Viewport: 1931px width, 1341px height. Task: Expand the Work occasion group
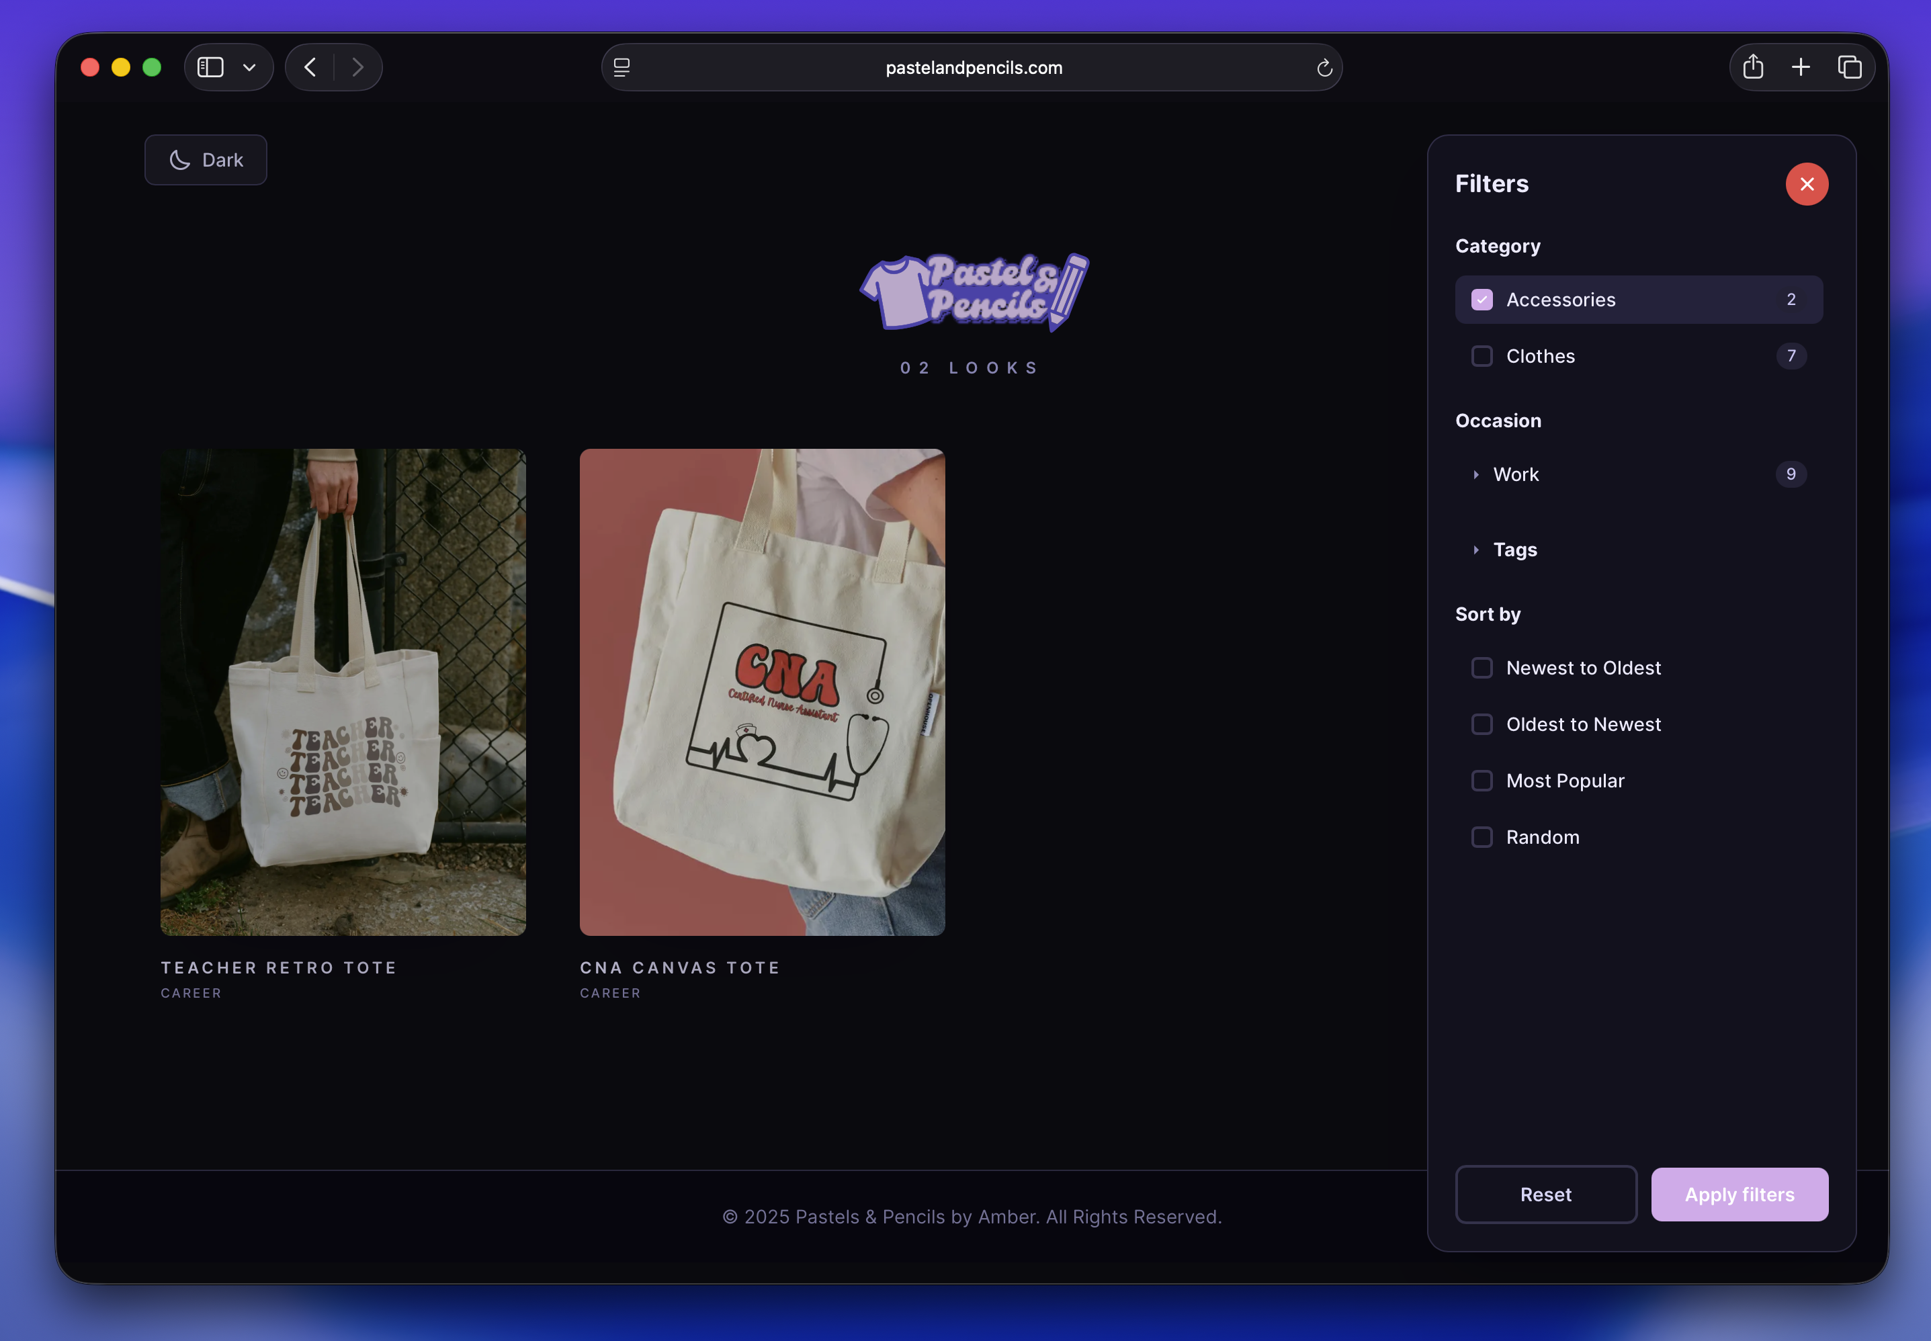coord(1476,475)
